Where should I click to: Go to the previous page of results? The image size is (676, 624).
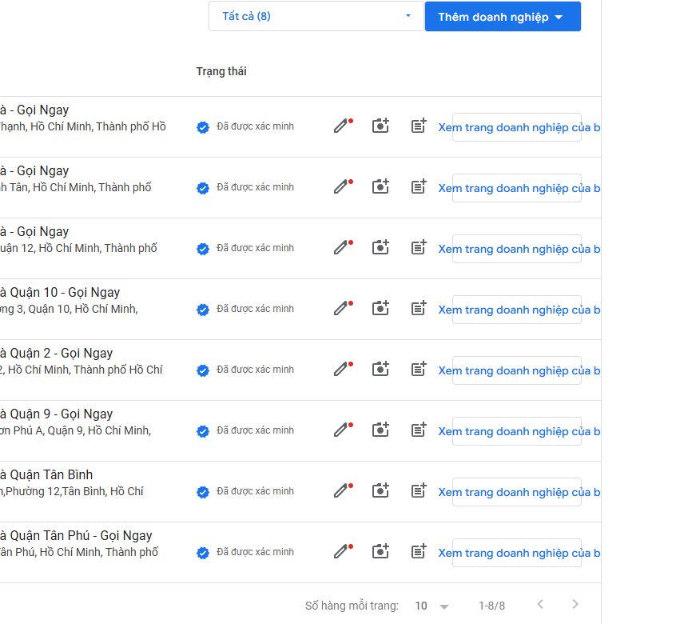540,604
